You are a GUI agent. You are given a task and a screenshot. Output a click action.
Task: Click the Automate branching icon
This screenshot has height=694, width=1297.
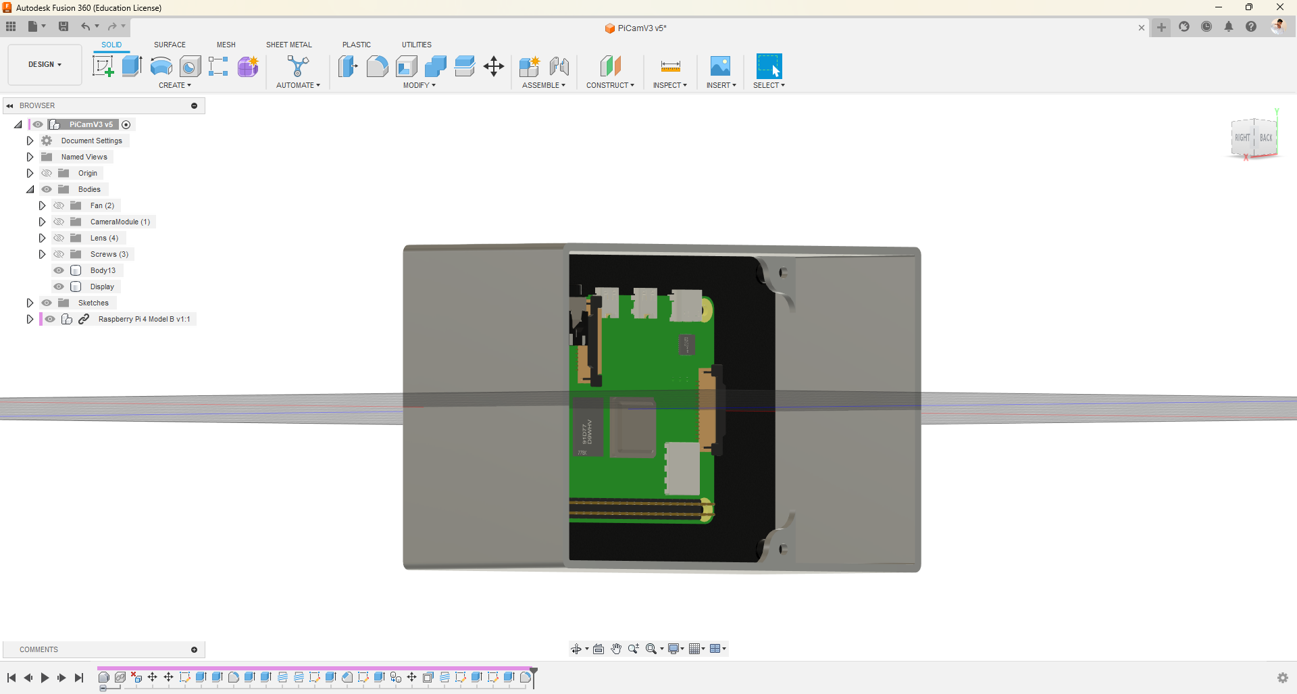[x=298, y=66]
